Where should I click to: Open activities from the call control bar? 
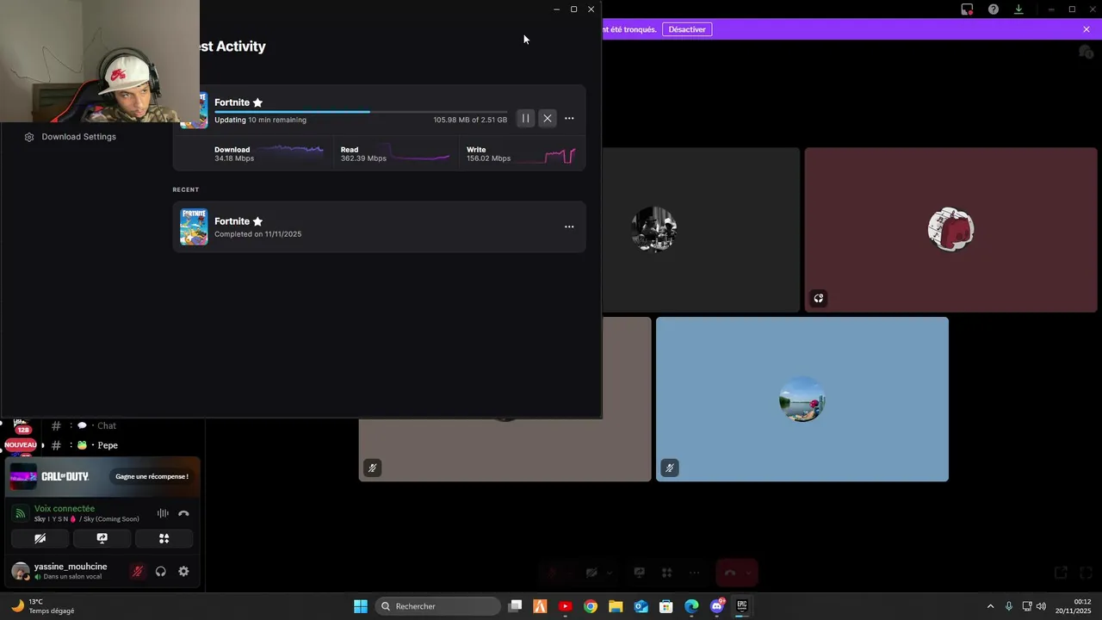coord(666,573)
